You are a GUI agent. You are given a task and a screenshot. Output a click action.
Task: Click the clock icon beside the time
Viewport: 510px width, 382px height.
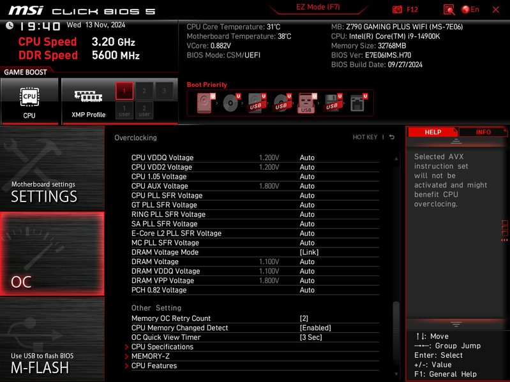click(x=10, y=26)
